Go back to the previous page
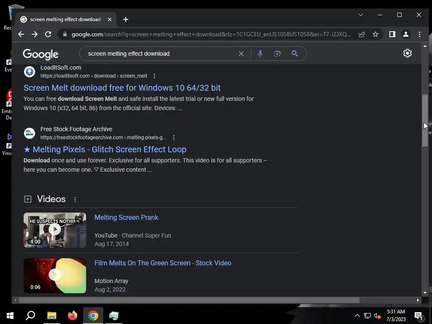 click(21, 34)
